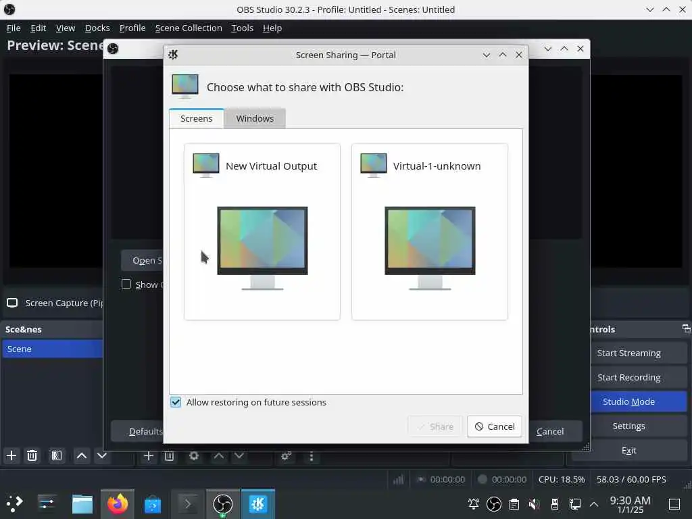Remove selected source trash icon
This screenshot has width=692, height=519.
tap(169, 456)
